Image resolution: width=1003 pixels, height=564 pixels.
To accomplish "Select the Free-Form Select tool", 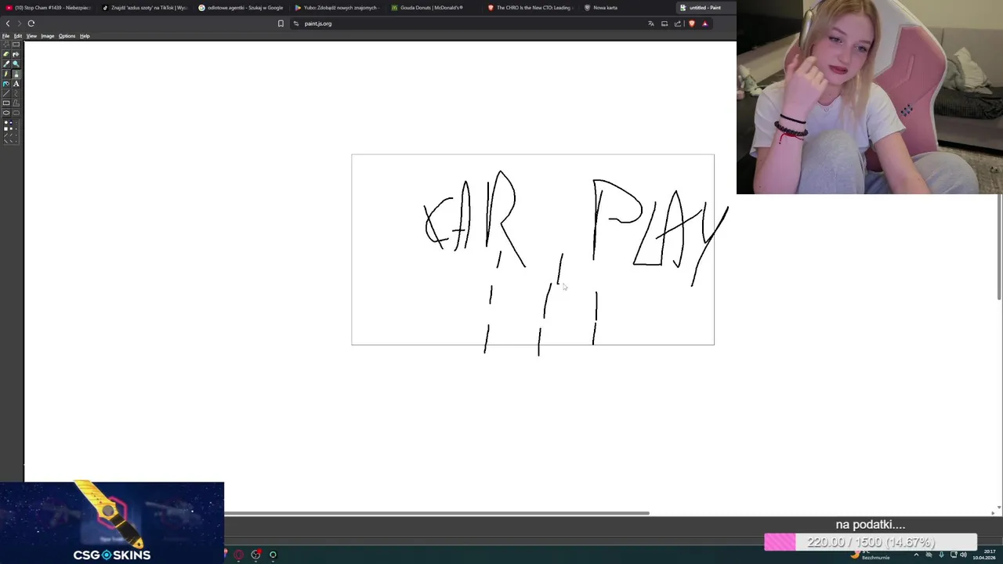I will coord(6,45).
